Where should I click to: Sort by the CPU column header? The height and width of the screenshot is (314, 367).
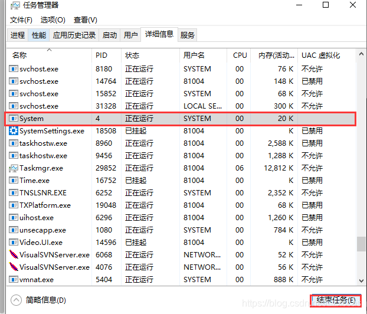[x=239, y=55]
